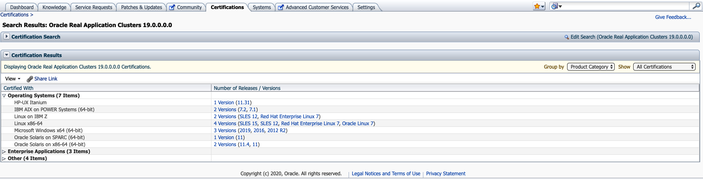This screenshot has height=179, width=703.
Task: Open IBM AIX 2 Versions link
Action: [x=225, y=110]
